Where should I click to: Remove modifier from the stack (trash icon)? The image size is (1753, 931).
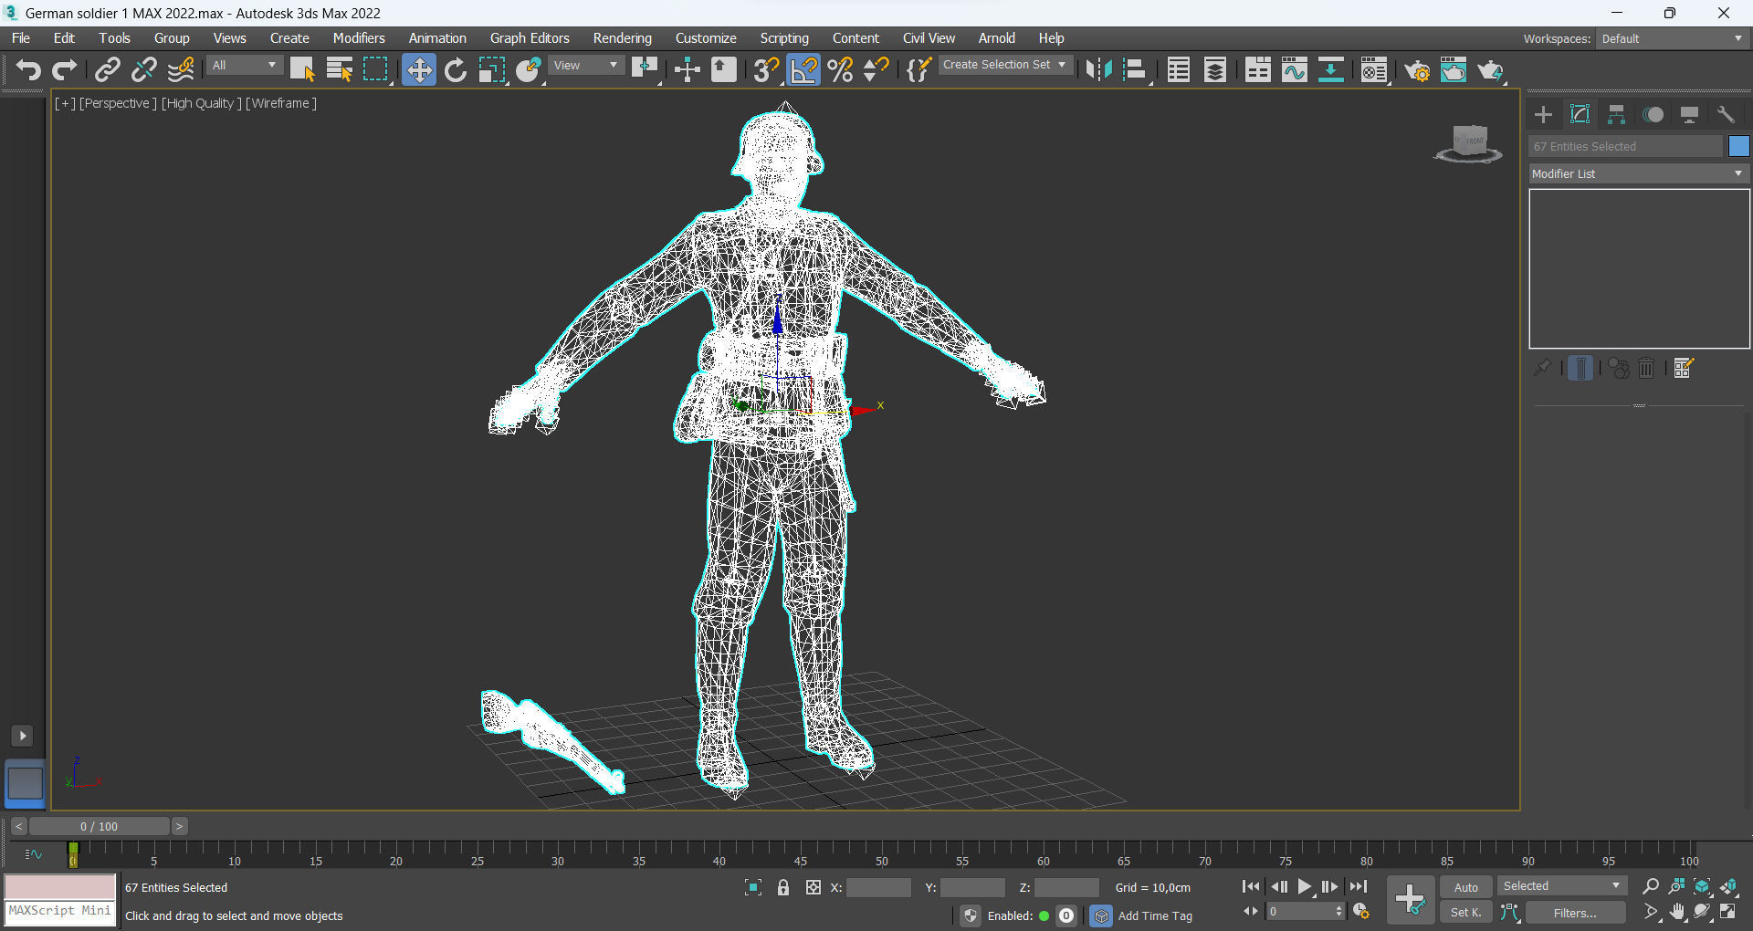point(1646,368)
